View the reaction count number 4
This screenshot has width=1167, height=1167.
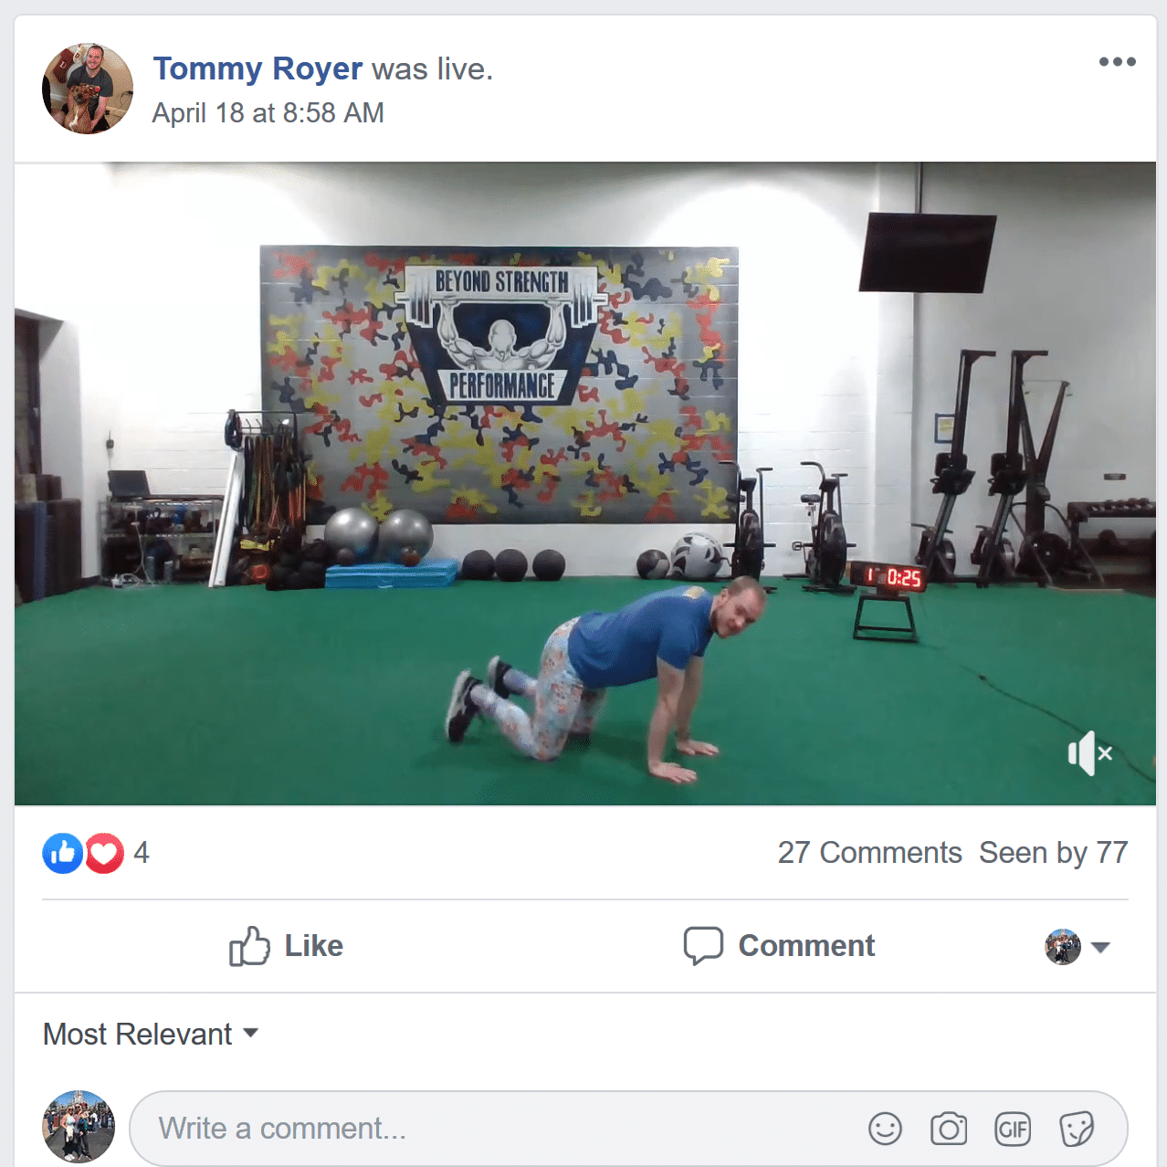point(142,853)
